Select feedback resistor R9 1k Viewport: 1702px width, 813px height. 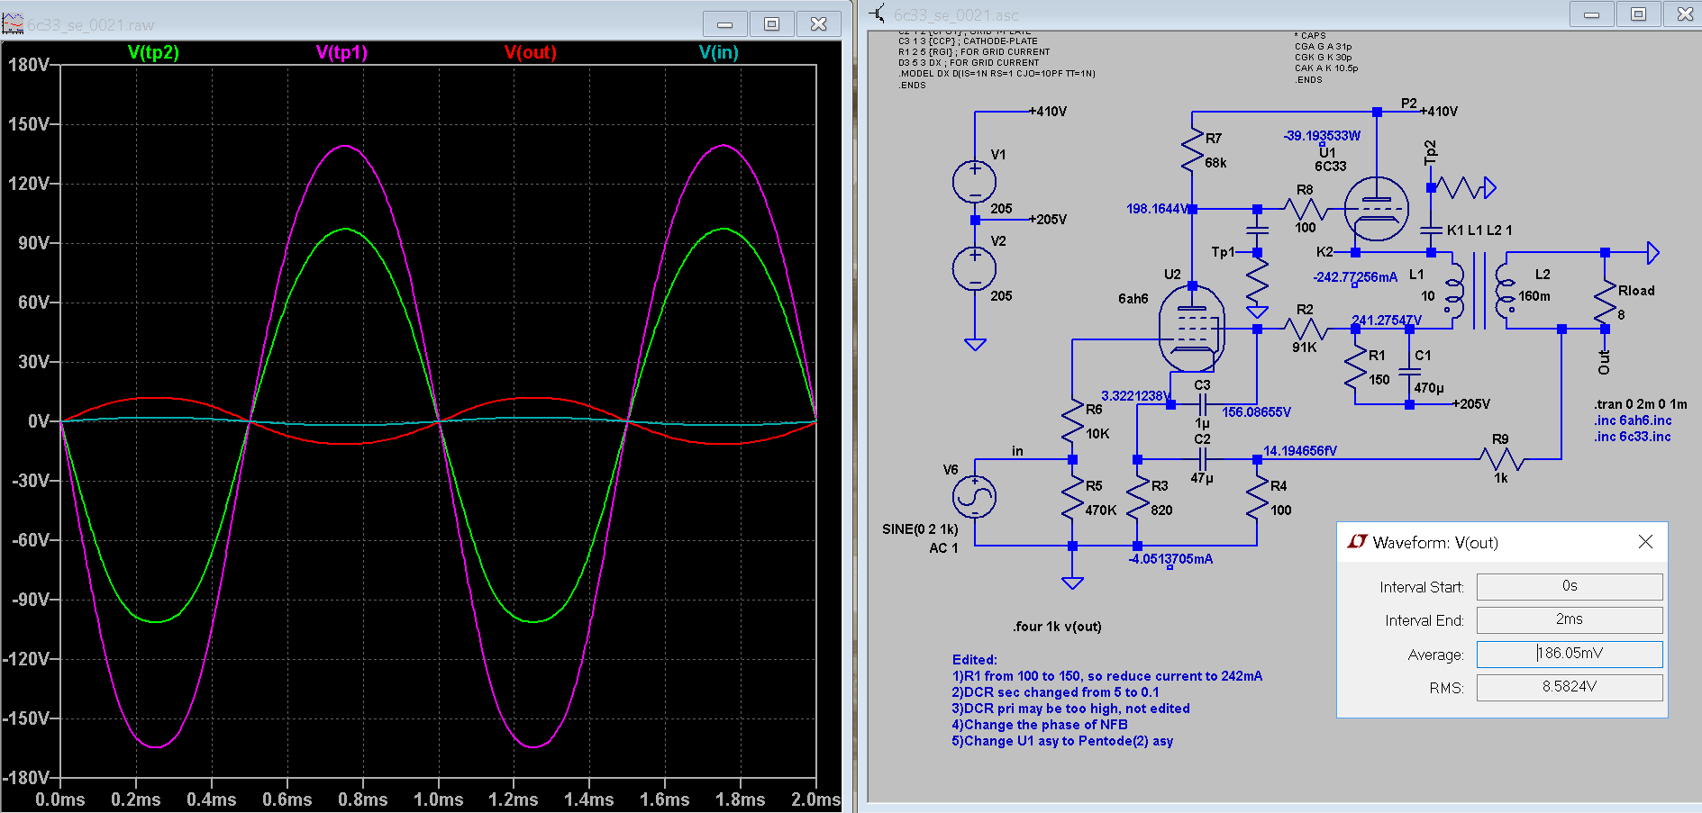pyautogui.click(x=1502, y=459)
